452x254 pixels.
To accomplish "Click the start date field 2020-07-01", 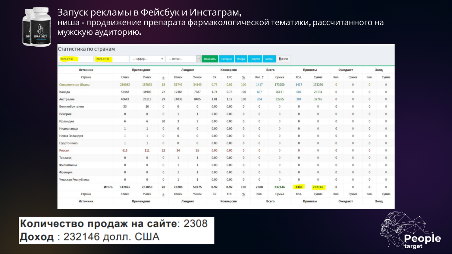I will [x=75, y=59].
